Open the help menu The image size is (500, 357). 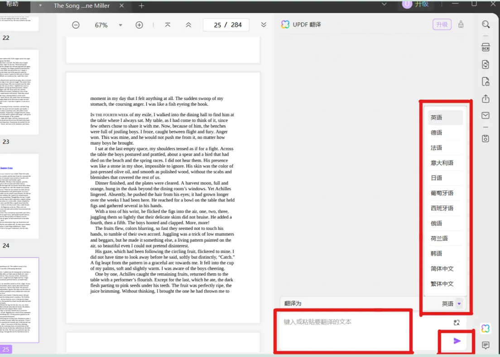[12, 4]
